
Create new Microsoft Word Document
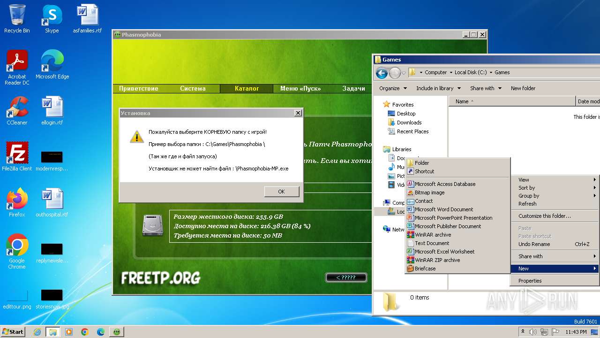[457, 209]
